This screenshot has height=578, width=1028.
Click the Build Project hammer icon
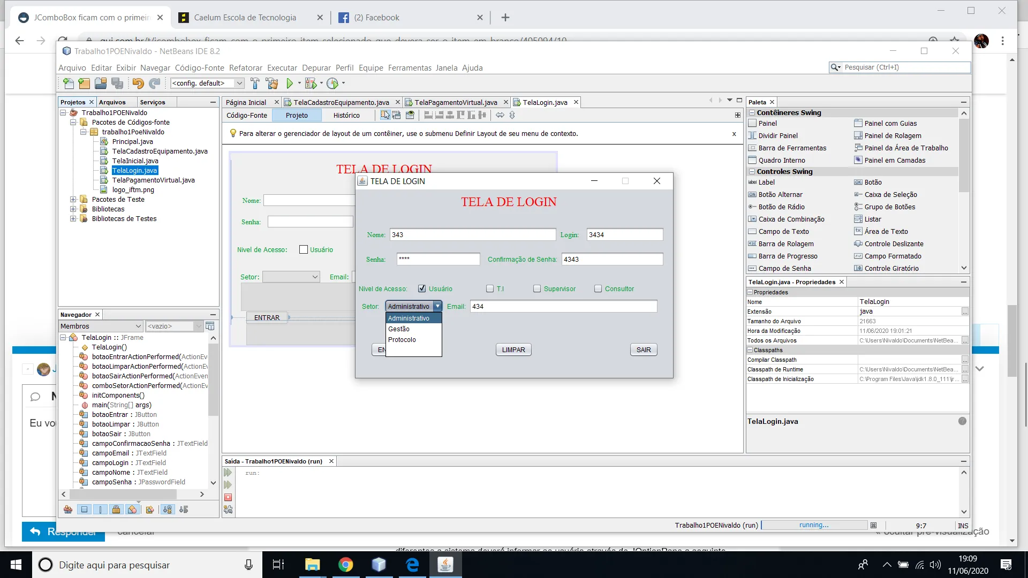255,83
